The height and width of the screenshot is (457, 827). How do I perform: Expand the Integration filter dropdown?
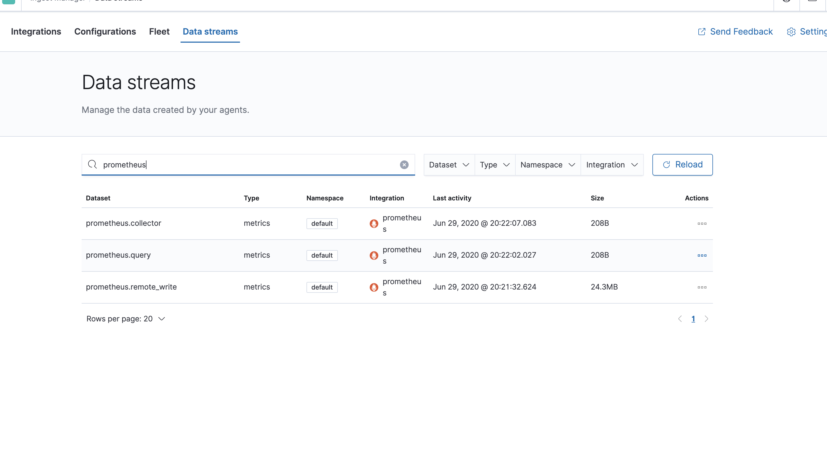click(x=612, y=165)
